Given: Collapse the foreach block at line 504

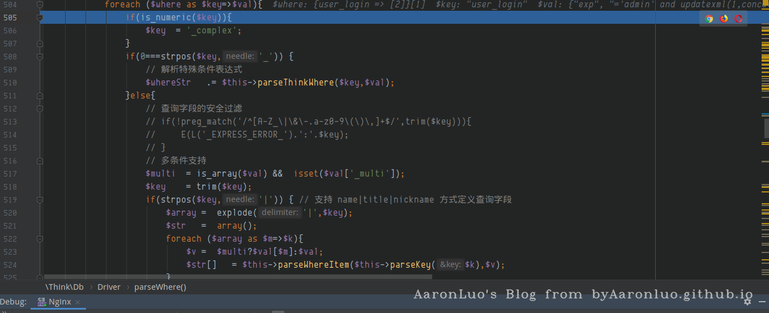Looking at the screenshot, I should pos(40,5).
